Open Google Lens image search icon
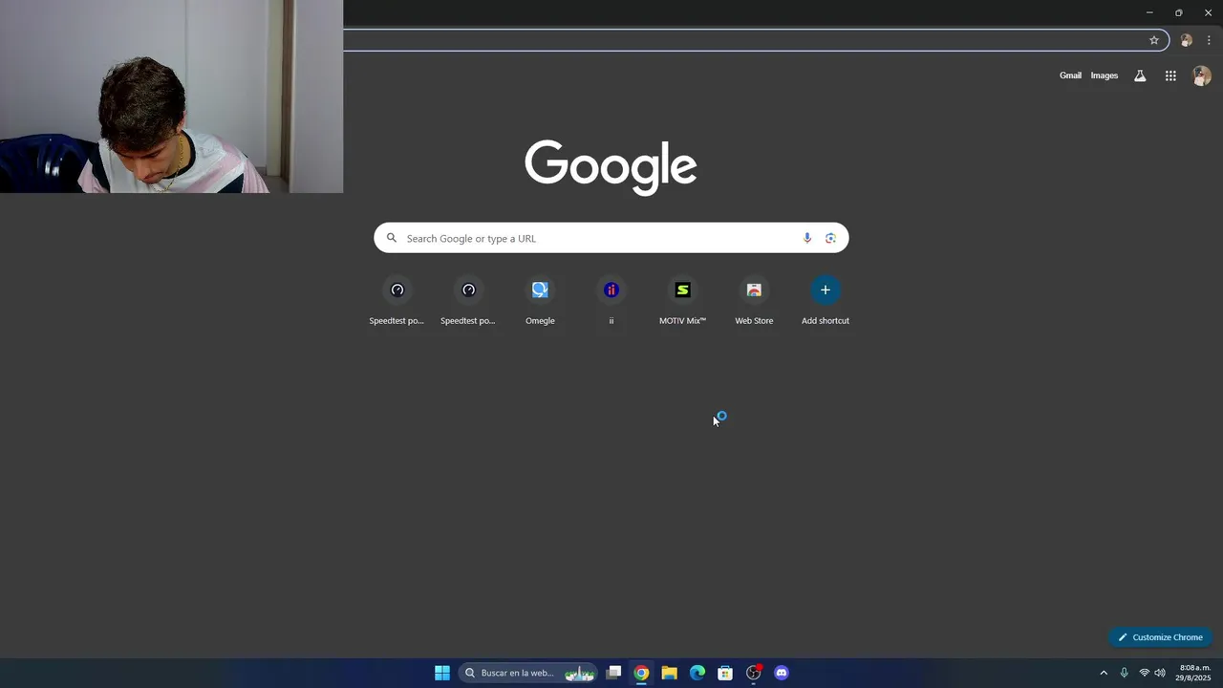This screenshot has height=688, width=1223. pos(830,238)
